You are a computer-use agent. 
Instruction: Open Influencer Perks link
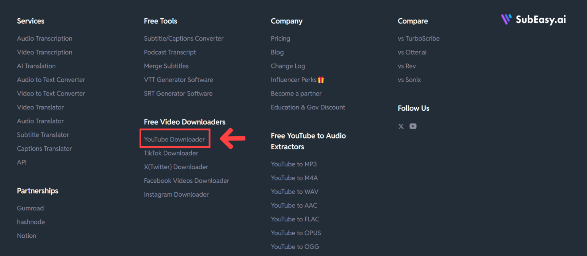(298, 80)
